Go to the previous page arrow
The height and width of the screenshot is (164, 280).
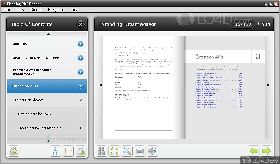[253, 151]
